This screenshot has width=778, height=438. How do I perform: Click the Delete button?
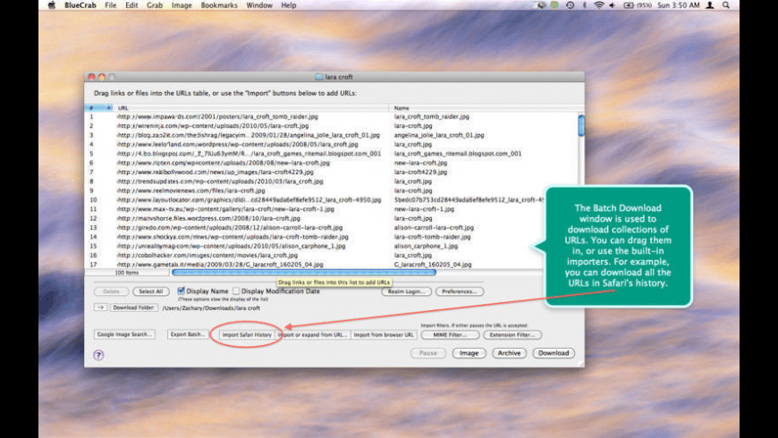click(x=111, y=291)
